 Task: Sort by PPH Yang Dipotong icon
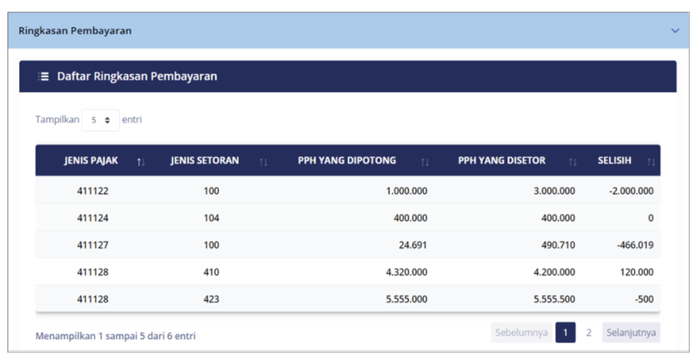(x=425, y=161)
